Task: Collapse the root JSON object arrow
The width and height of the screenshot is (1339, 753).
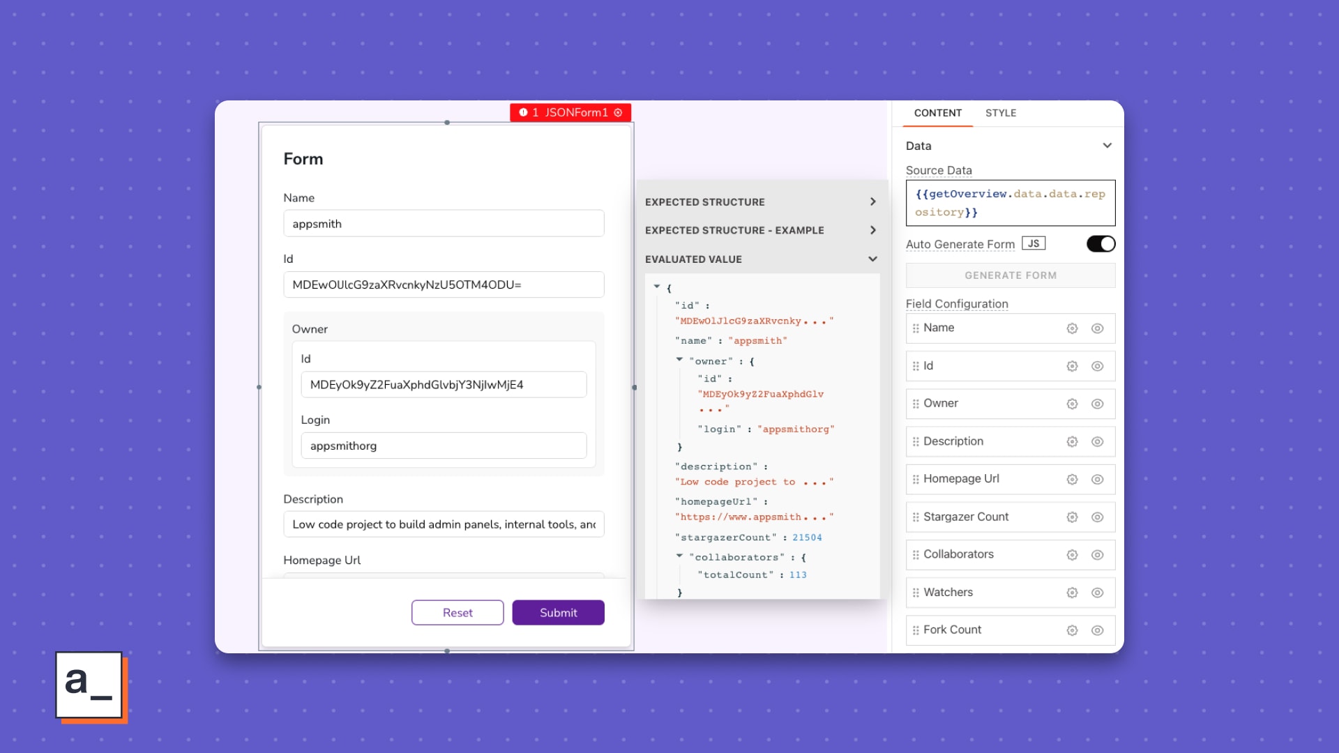Action: click(657, 287)
